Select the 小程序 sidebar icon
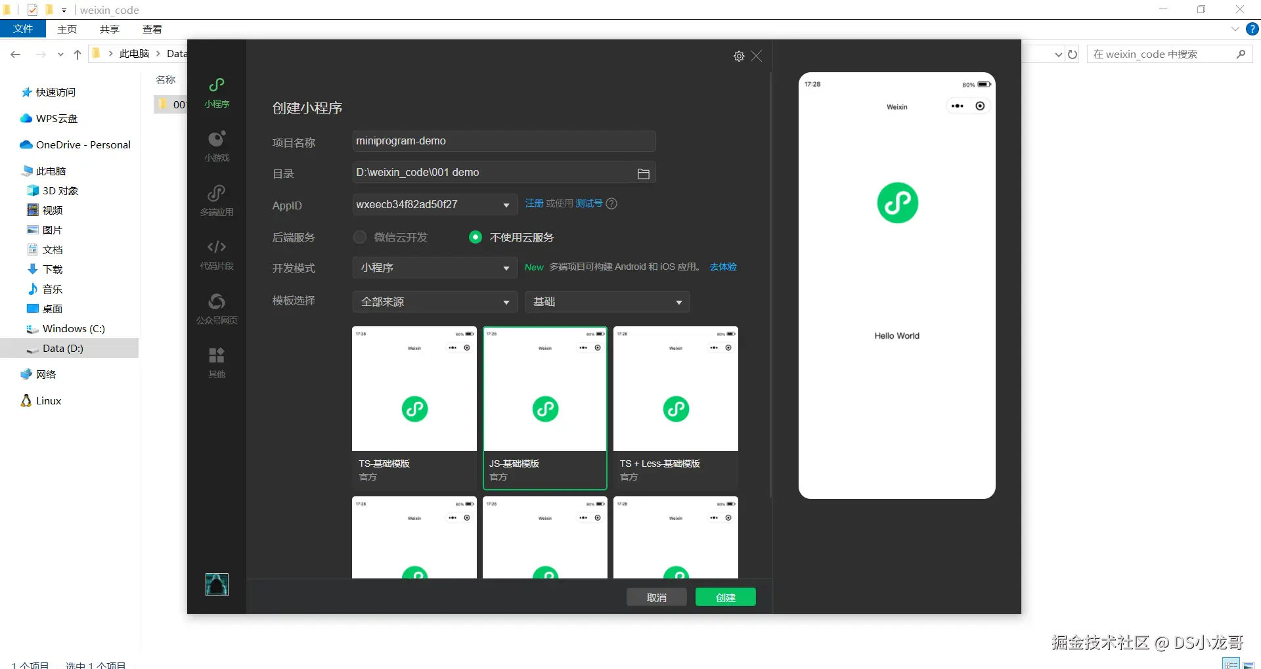The width and height of the screenshot is (1261, 669). [x=217, y=93]
